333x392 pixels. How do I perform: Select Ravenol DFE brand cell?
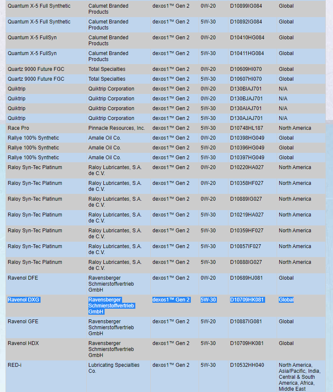point(23,278)
